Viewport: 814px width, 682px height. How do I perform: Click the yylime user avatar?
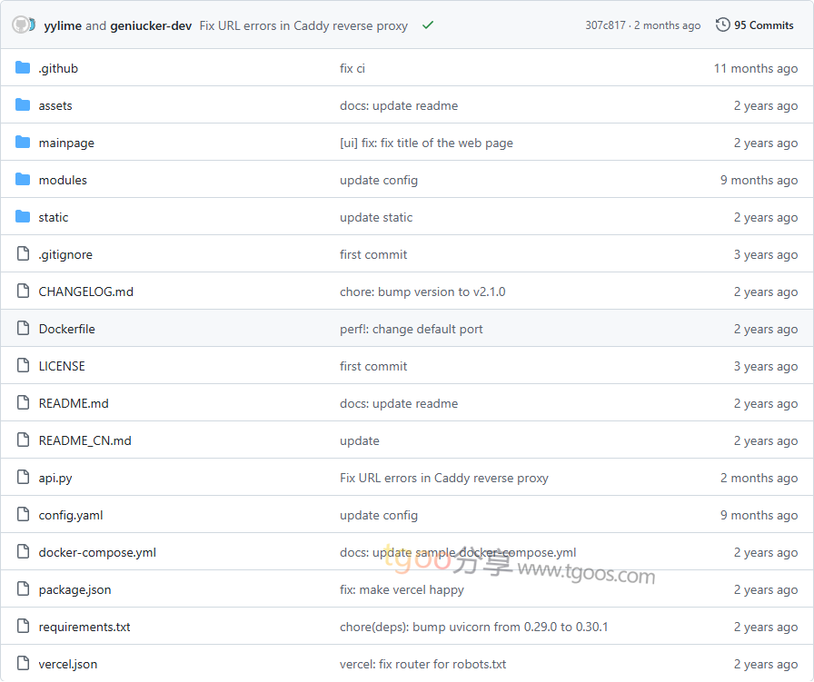(23, 25)
